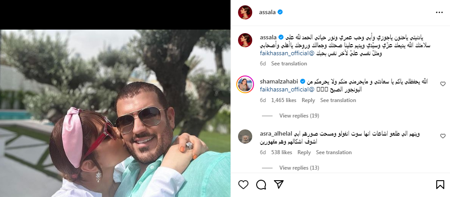
Task: Open assala's profile picture in the header
Action: tap(245, 12)
